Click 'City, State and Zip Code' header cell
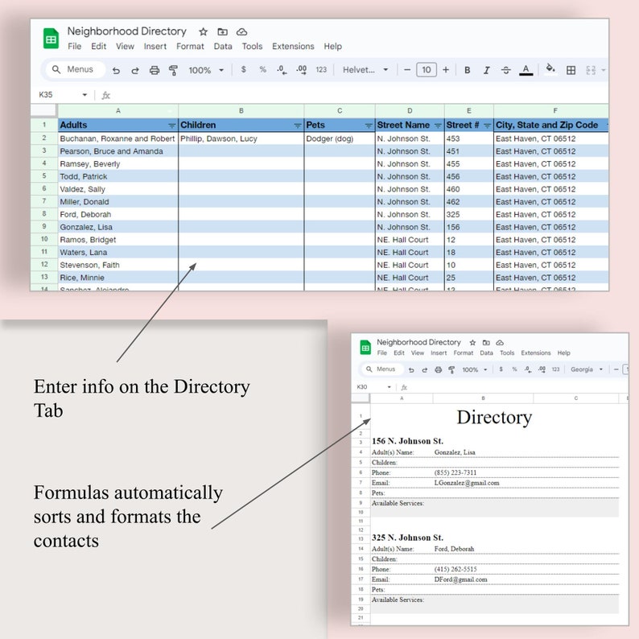The image size is (639, 639). pyautogui.click(x=551, y=125)
